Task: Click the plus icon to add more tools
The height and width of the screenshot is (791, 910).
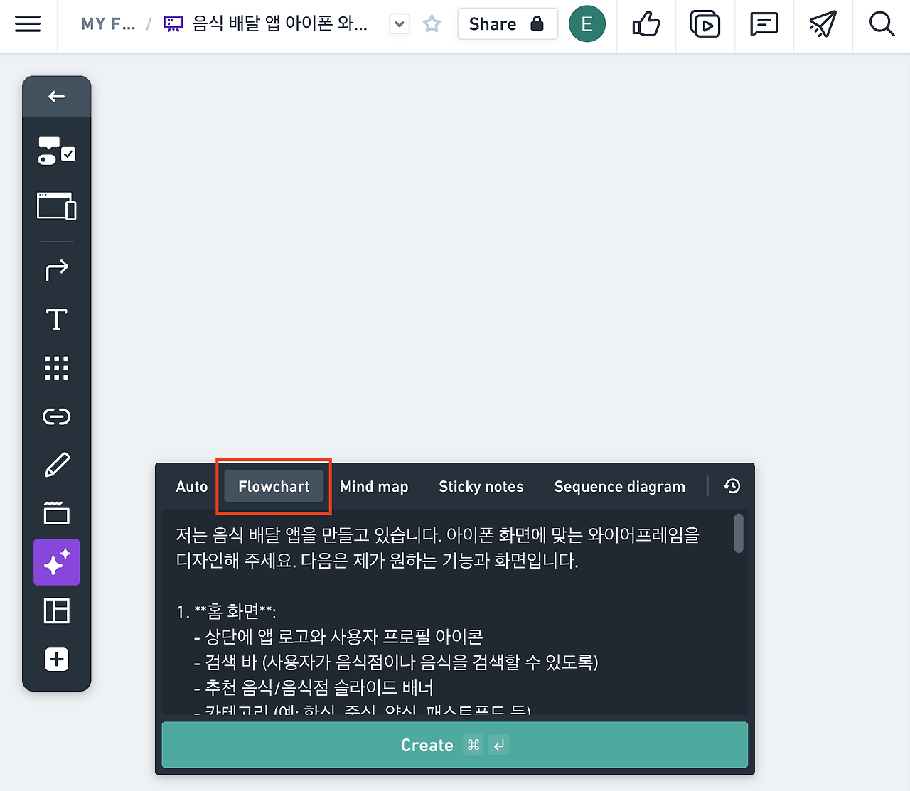Action: point(56,659)
